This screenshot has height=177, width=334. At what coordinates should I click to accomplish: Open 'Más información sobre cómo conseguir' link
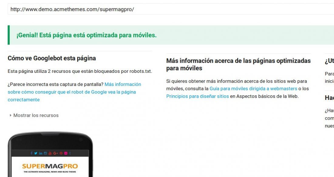[x=74, y=92]
